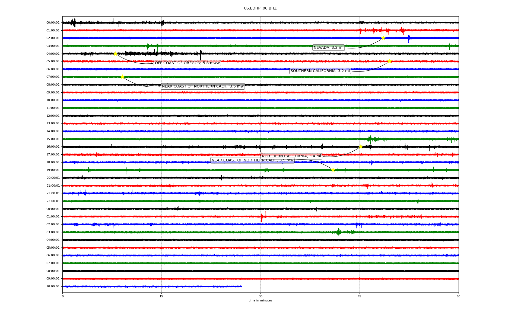Screen dimensions: 521x325
Task: Click the 3.6 mw Northern Calif. label
Action: point(203,86)
